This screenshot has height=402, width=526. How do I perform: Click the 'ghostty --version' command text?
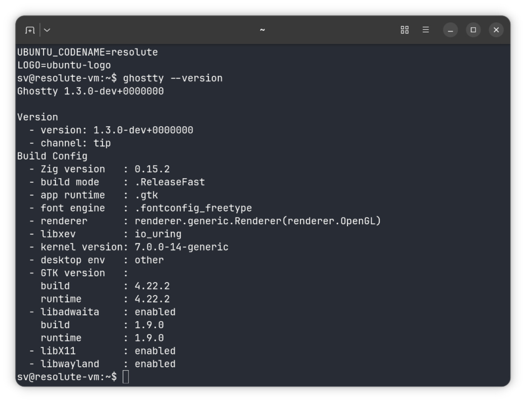coord(173,78)
